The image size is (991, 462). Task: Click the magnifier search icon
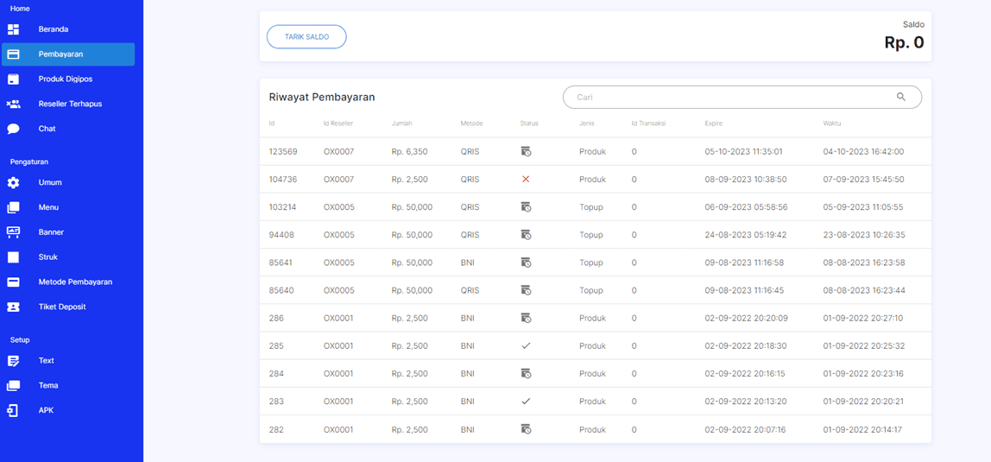tap(901, 98)
